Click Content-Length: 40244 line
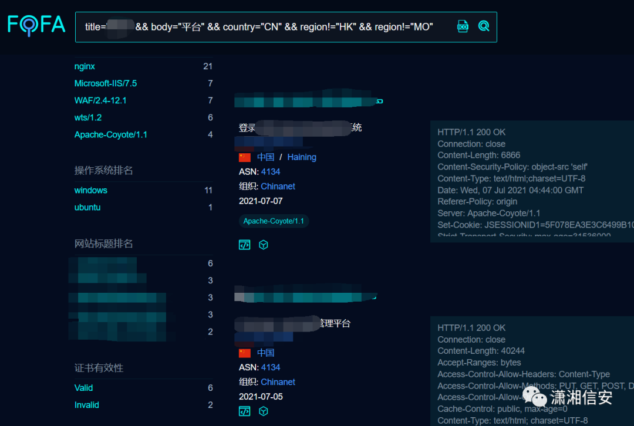 click(481, 351)
